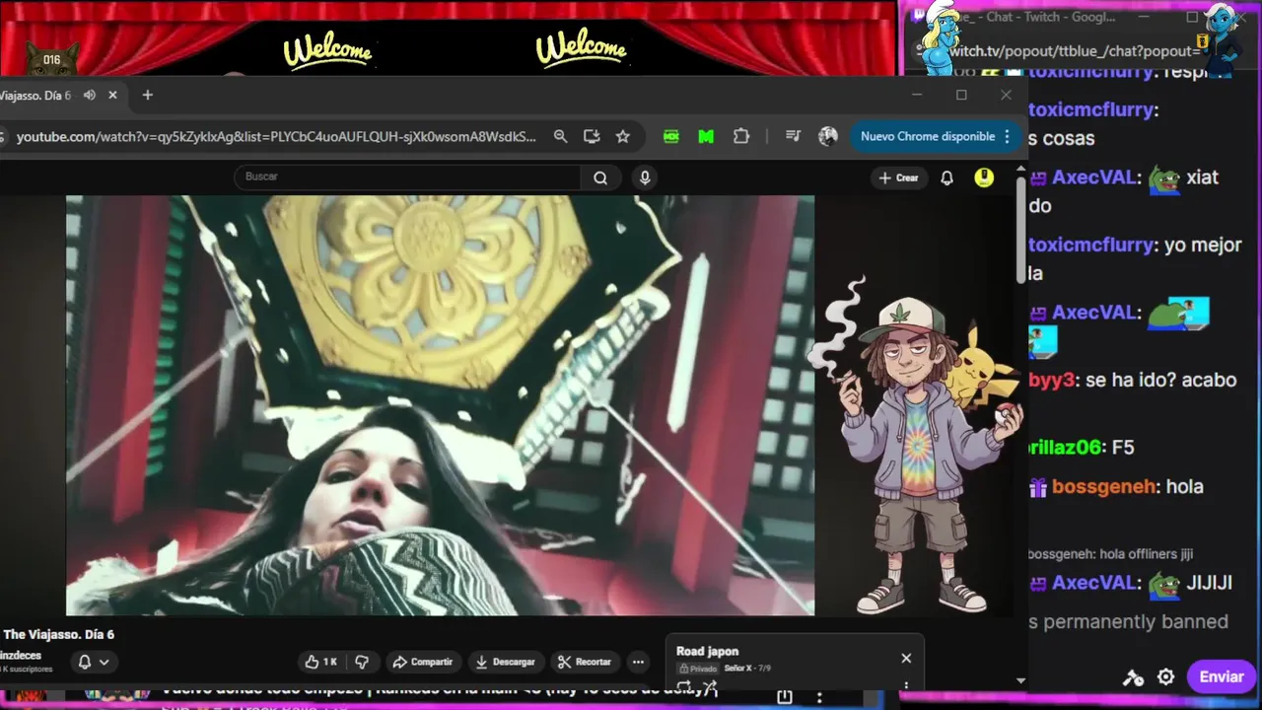Click the YouTube Buscar search field

coord(407,177)
